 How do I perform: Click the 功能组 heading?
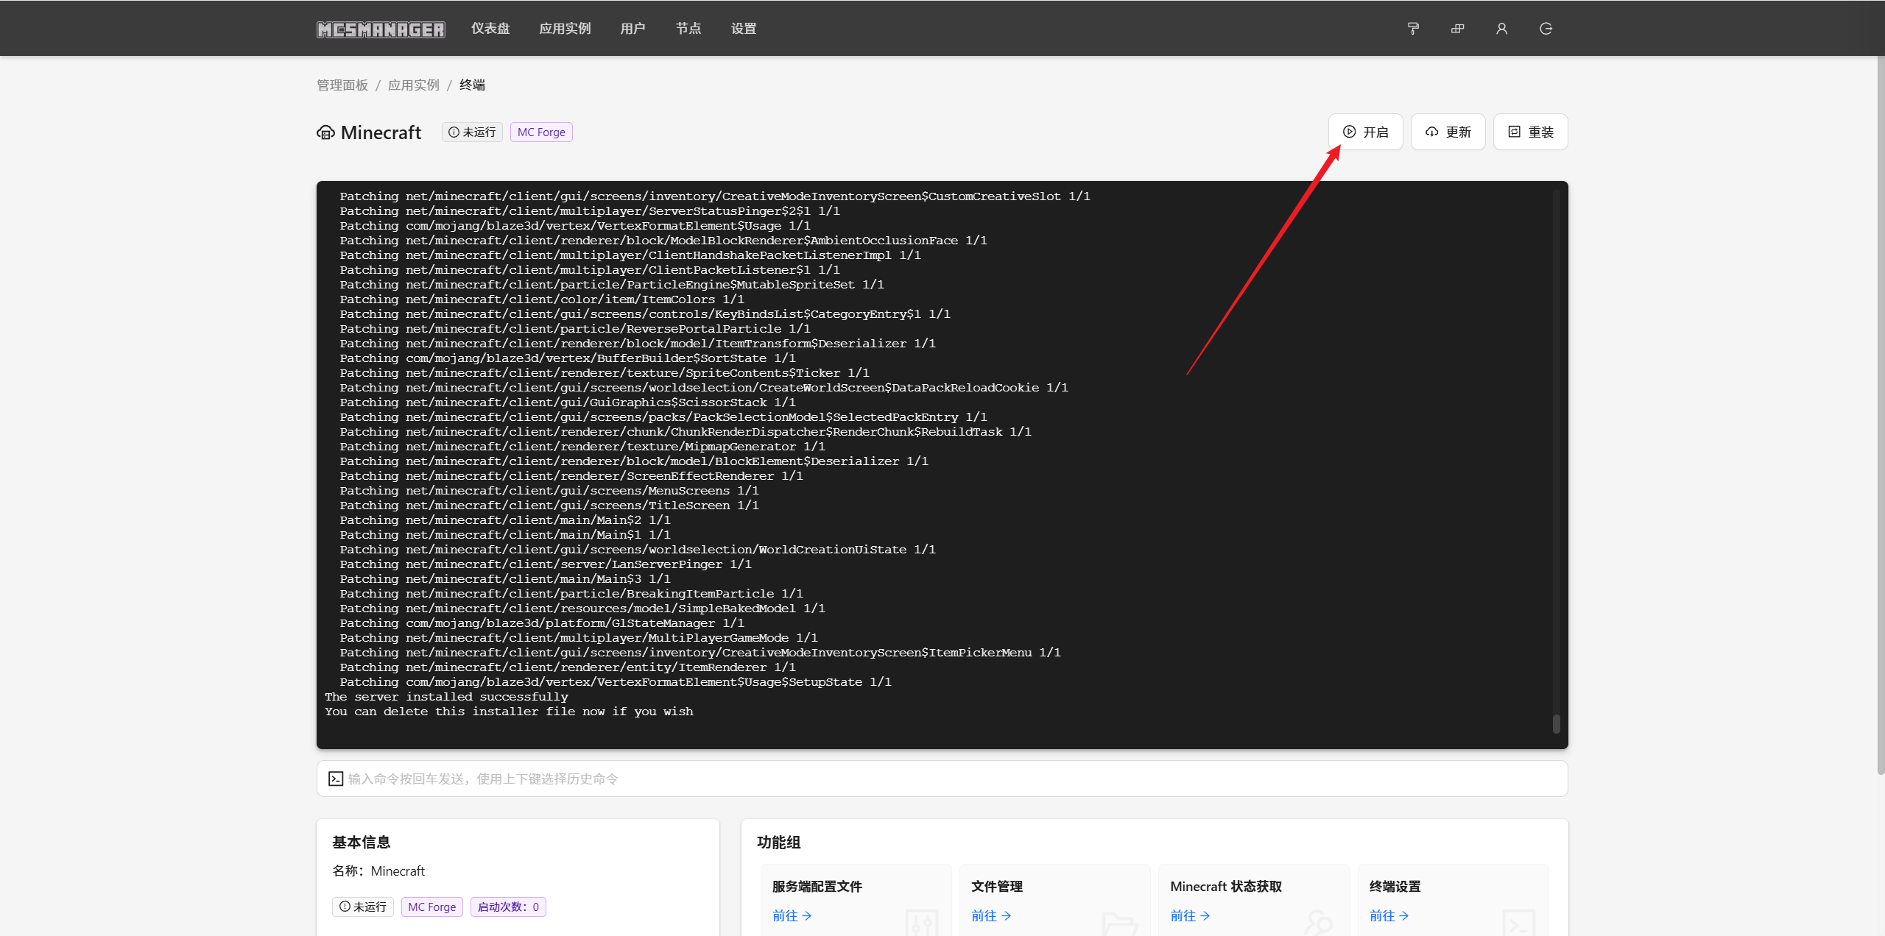pos(778,842)
